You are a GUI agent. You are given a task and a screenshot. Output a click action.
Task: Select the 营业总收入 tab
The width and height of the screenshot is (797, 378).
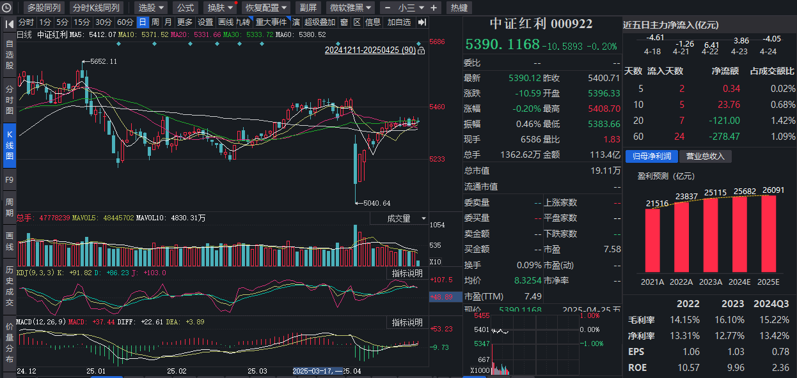(706, 156)
